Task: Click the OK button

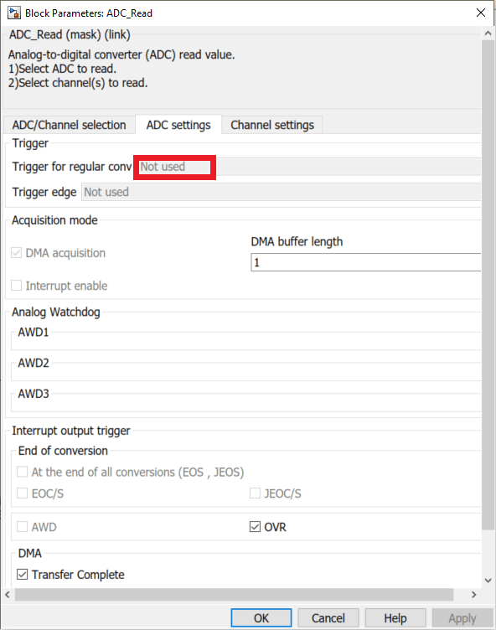Action: 261,618
